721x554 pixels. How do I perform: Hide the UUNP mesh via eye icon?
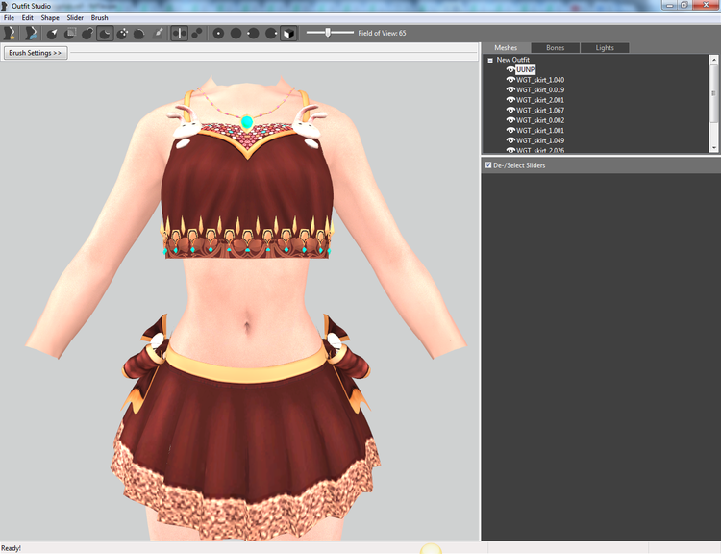510,69
